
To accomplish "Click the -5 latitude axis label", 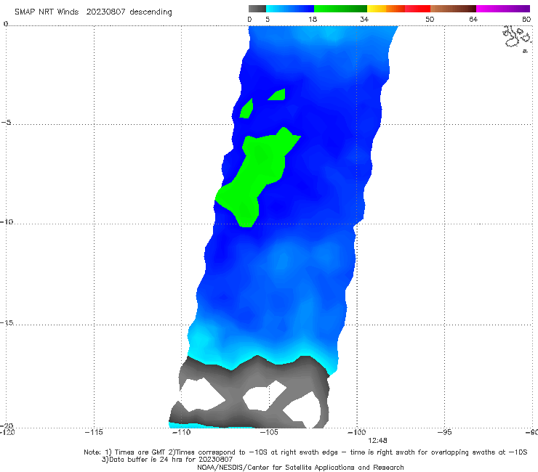I will pyautogui.click(x=7, y=123).
